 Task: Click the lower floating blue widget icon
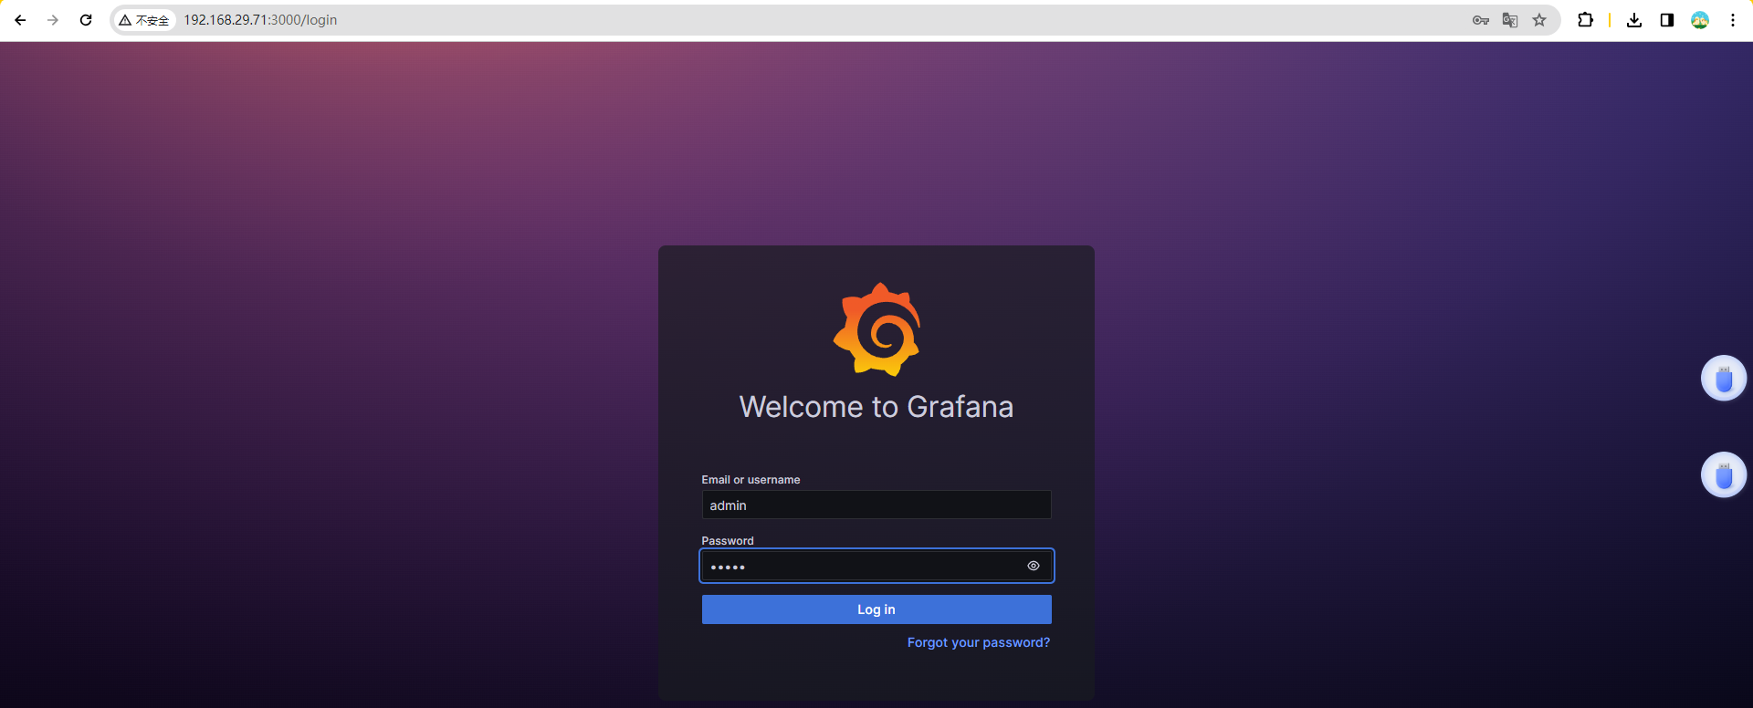click(x=1724, y=475)
